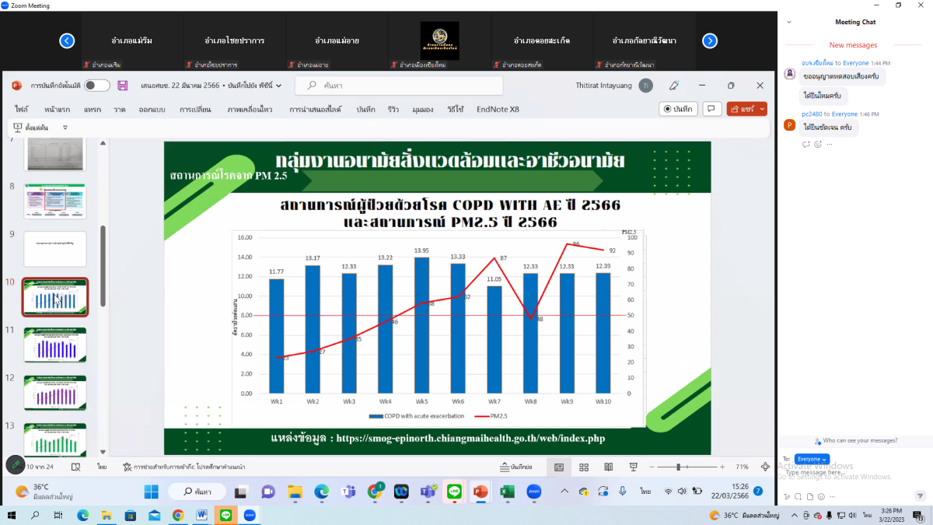This screenshot has height=525, width=933.
Task: Open Word from the bottom taskbar
Action: point(201,515)
